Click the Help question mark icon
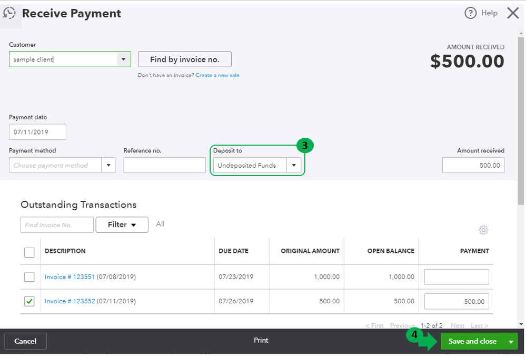Image resolution: width=526 pixels, height=358 pixels. (x=470, y=13)
